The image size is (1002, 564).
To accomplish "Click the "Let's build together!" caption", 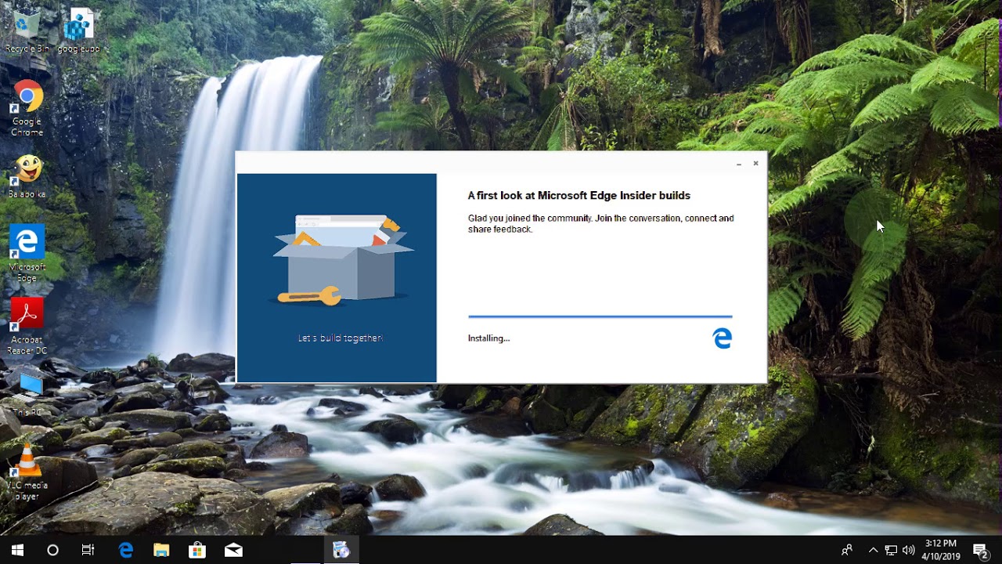I will [341, 338].
